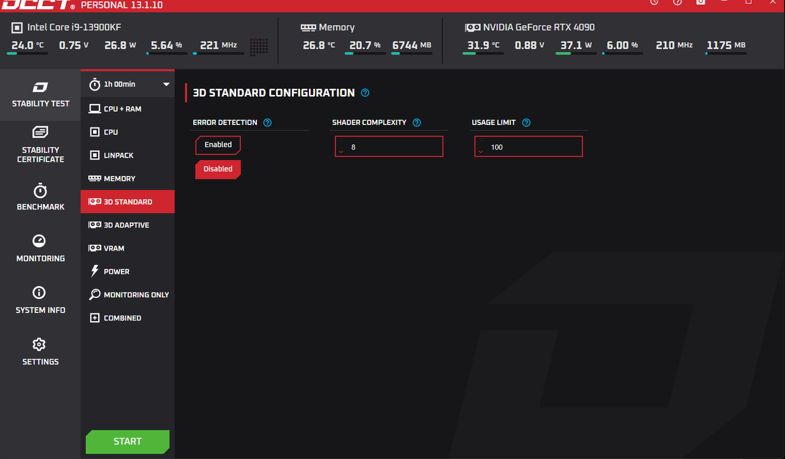This screenshot has width=785, height=459.
Task: Click the clock icon in title bar
Action: click(x=654, y=2)
